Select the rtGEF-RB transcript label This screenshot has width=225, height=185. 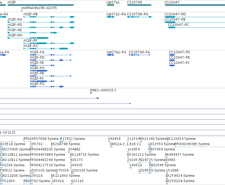tap(31, 14)
